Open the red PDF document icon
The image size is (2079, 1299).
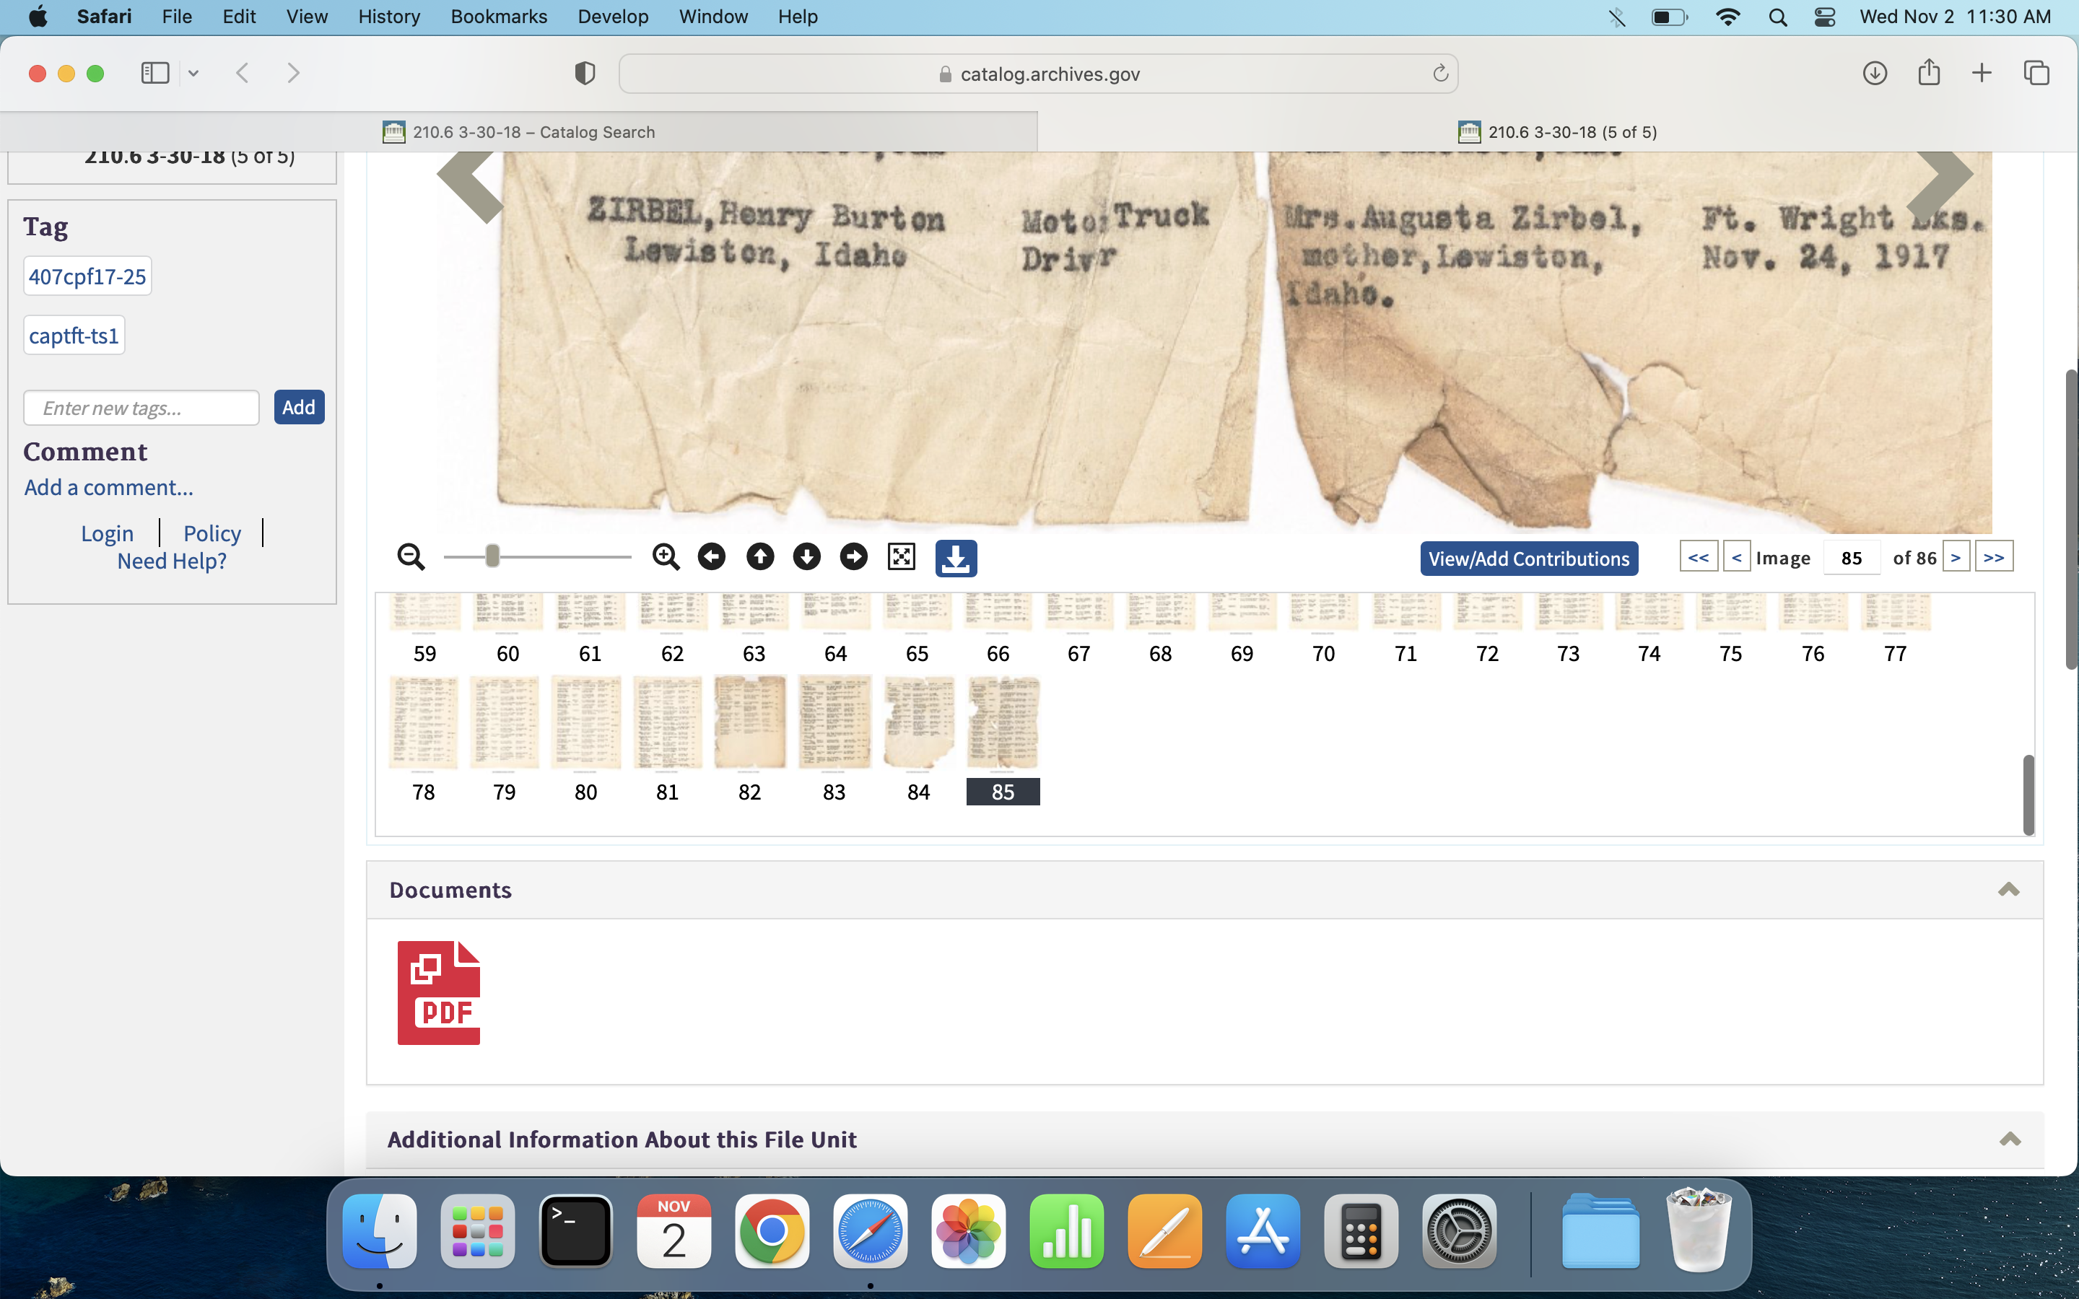pos(438,993)
